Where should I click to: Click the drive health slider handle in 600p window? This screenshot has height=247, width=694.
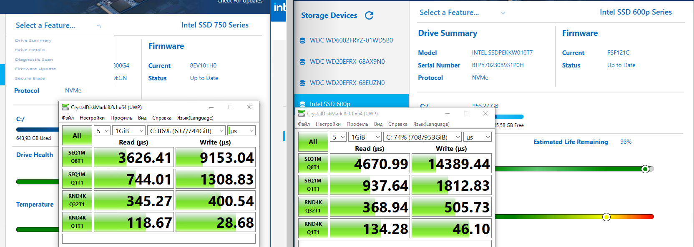645,169
